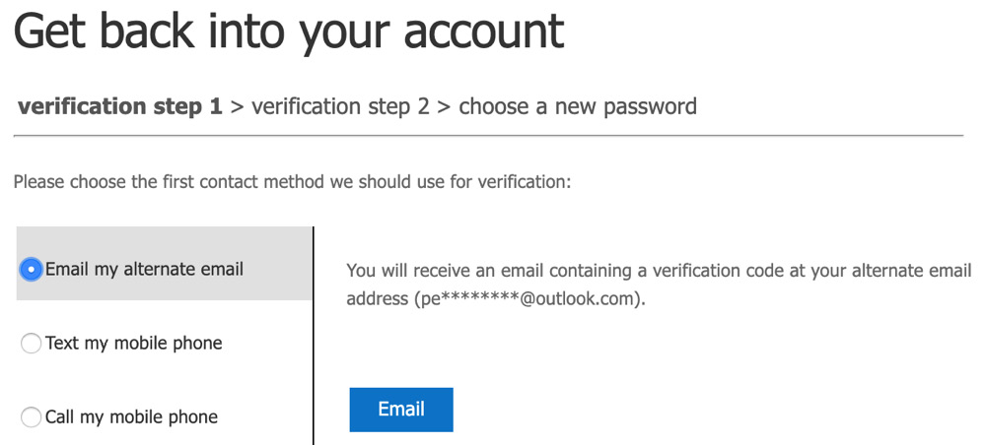Click the horizontal rule under the breadcrumb
This screenshot has height=445, width=987.
490,135
